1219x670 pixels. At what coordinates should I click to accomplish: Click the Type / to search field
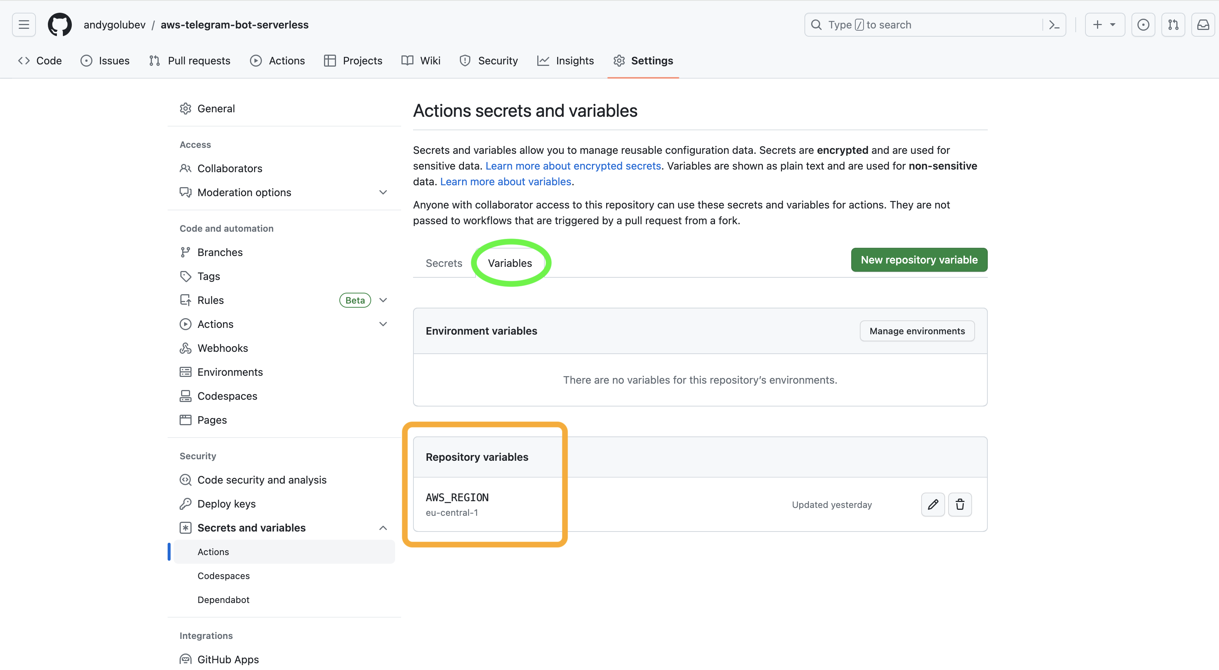[935, 25]
